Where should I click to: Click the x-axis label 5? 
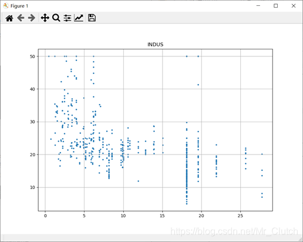tap(84, 216)
